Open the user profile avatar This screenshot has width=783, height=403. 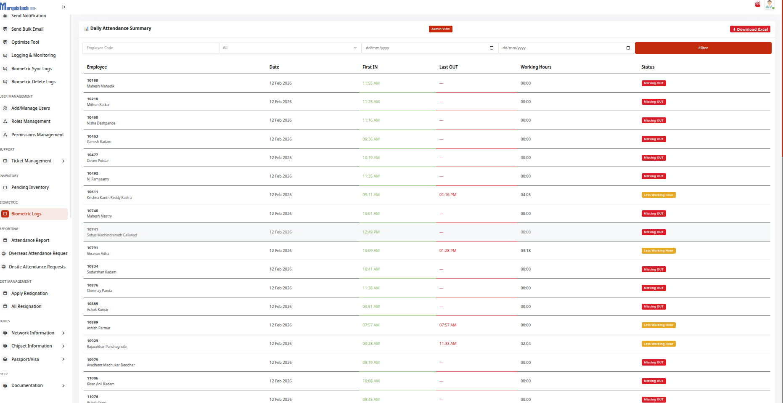(770, 5)
